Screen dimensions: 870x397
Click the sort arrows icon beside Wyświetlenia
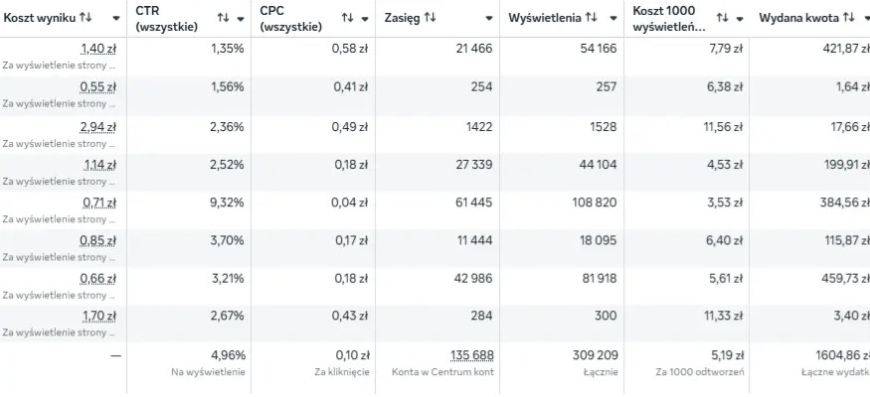click(592, 18)
